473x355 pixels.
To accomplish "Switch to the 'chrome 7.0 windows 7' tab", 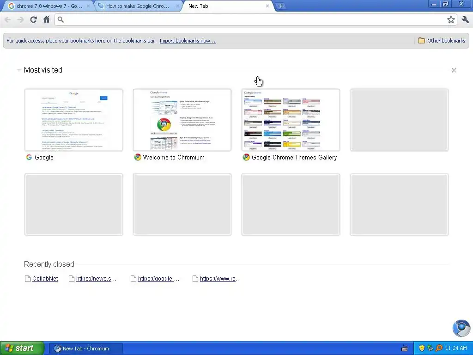I will pos(48,6).
